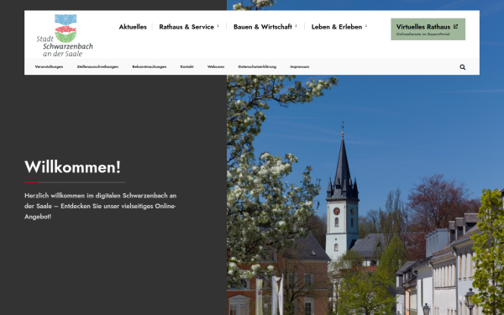Open the Virtuelles Rathaus button
The width and height of the screenshot is (504, 315).
tap(428, 29)
